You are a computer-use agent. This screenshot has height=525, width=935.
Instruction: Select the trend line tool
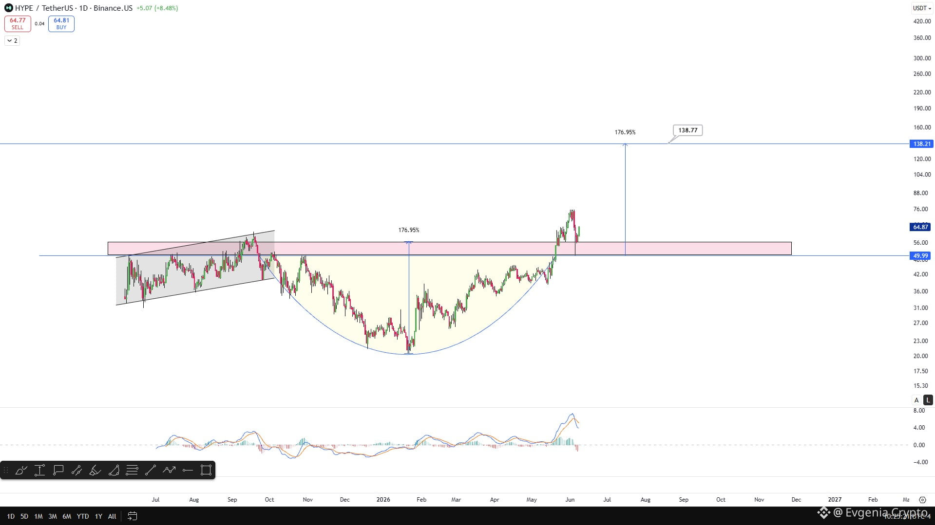tap(151, 470)
